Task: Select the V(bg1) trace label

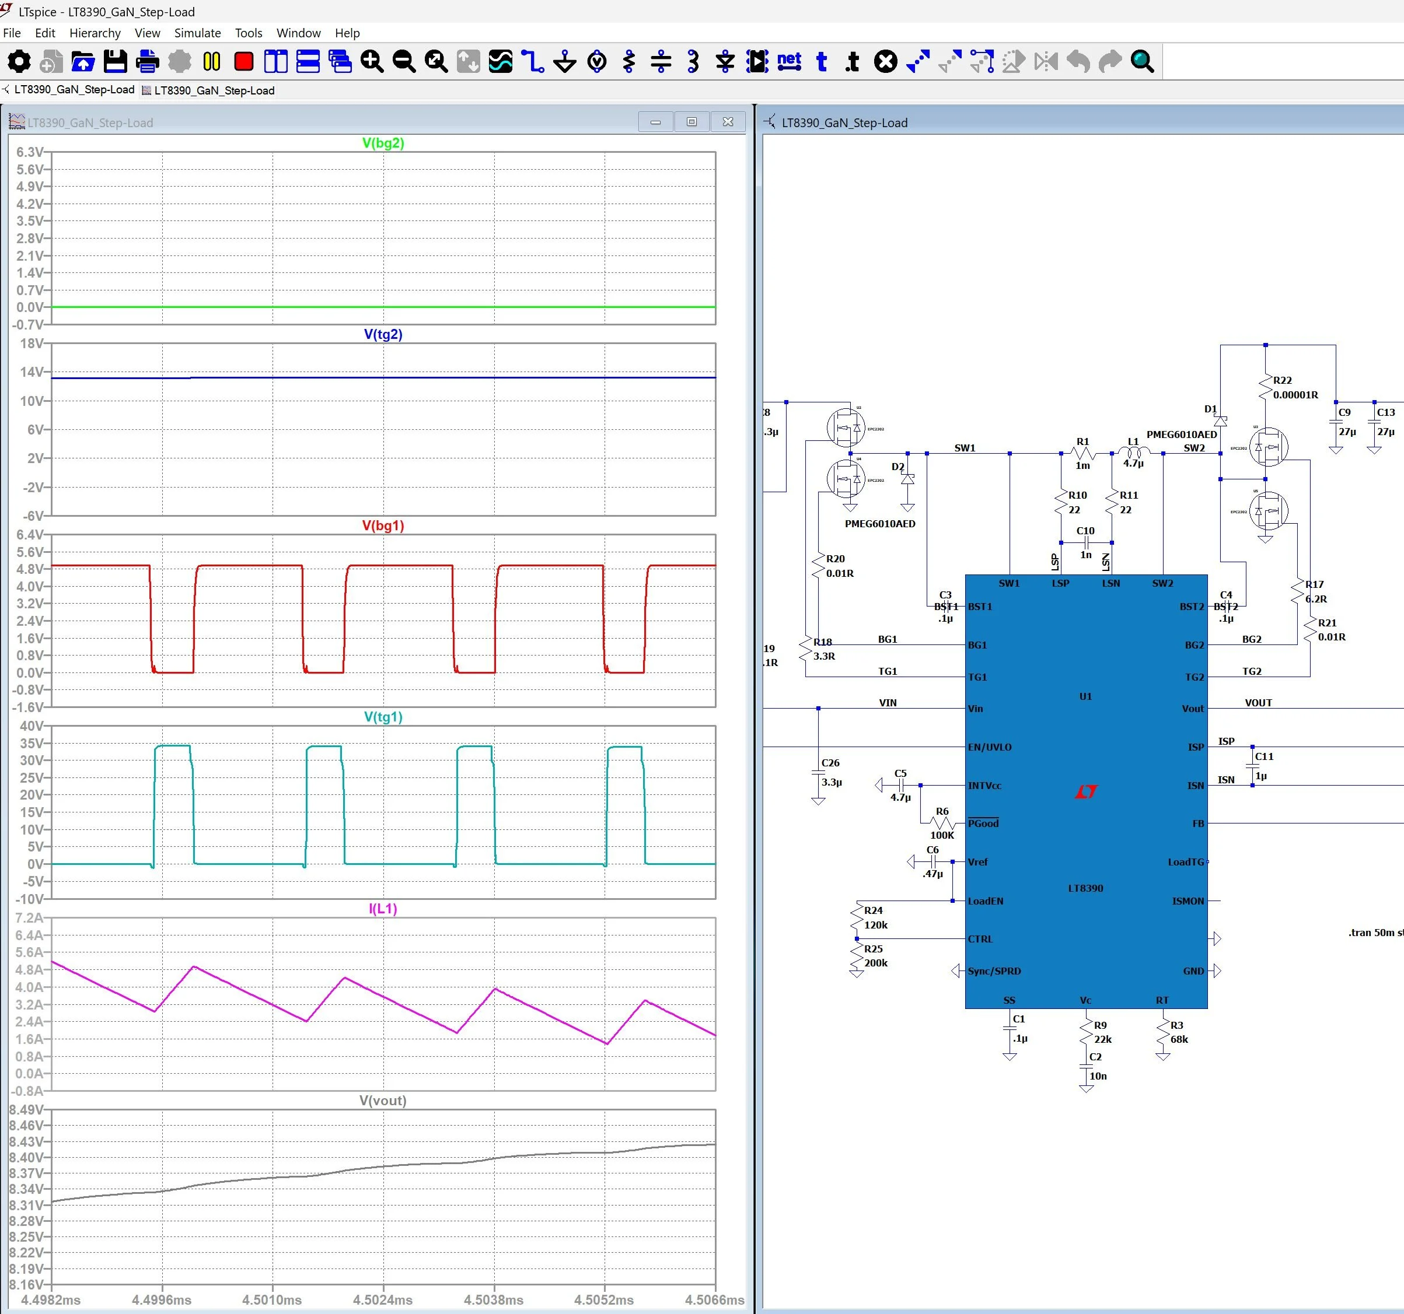Action: 382,524
